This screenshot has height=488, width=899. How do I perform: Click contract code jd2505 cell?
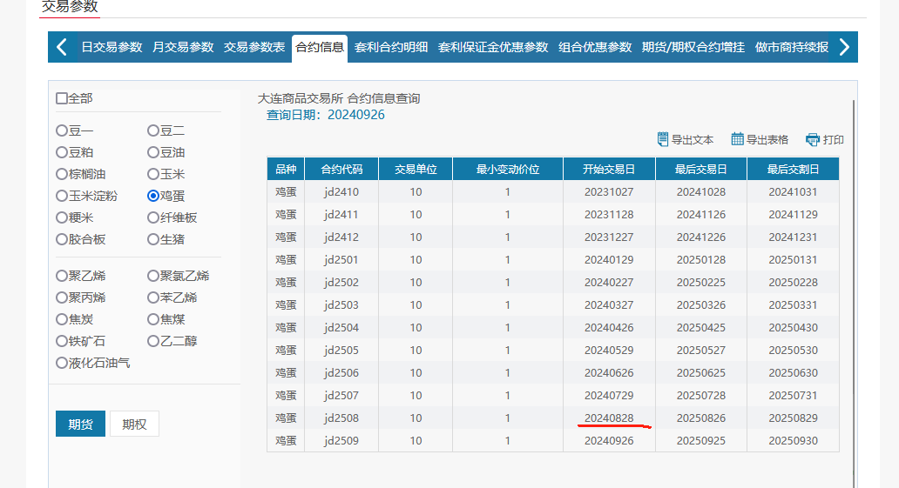(x=341, y=351)
